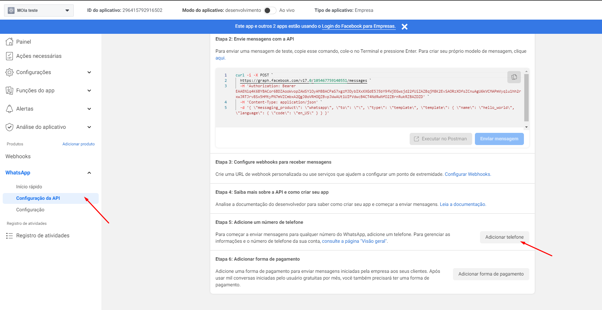Click the graph.facebook.com URL in the code

(303, 80)
